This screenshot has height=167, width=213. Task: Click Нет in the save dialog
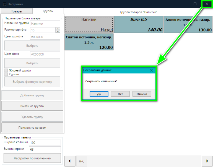(120, 94)
